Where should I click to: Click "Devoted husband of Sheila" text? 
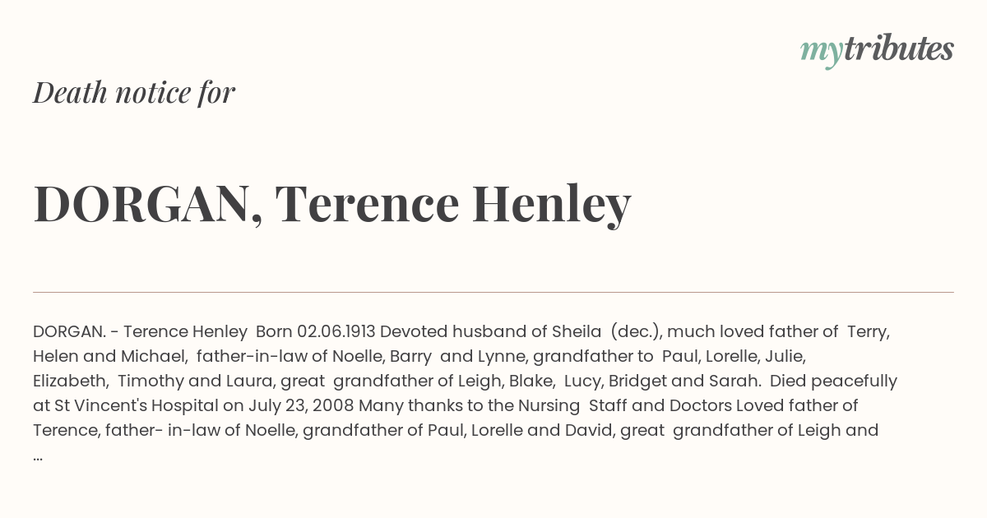pos(490,332)
